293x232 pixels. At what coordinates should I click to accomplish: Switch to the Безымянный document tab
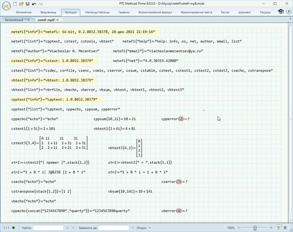point(14,20)
